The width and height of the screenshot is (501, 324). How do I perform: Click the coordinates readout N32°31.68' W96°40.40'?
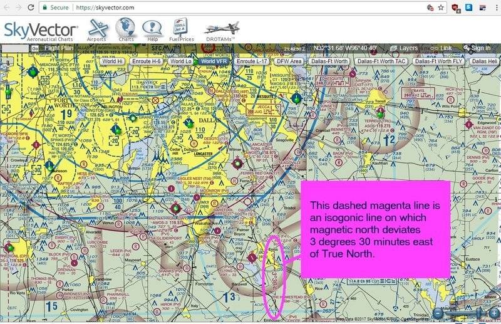coord(345,48)
